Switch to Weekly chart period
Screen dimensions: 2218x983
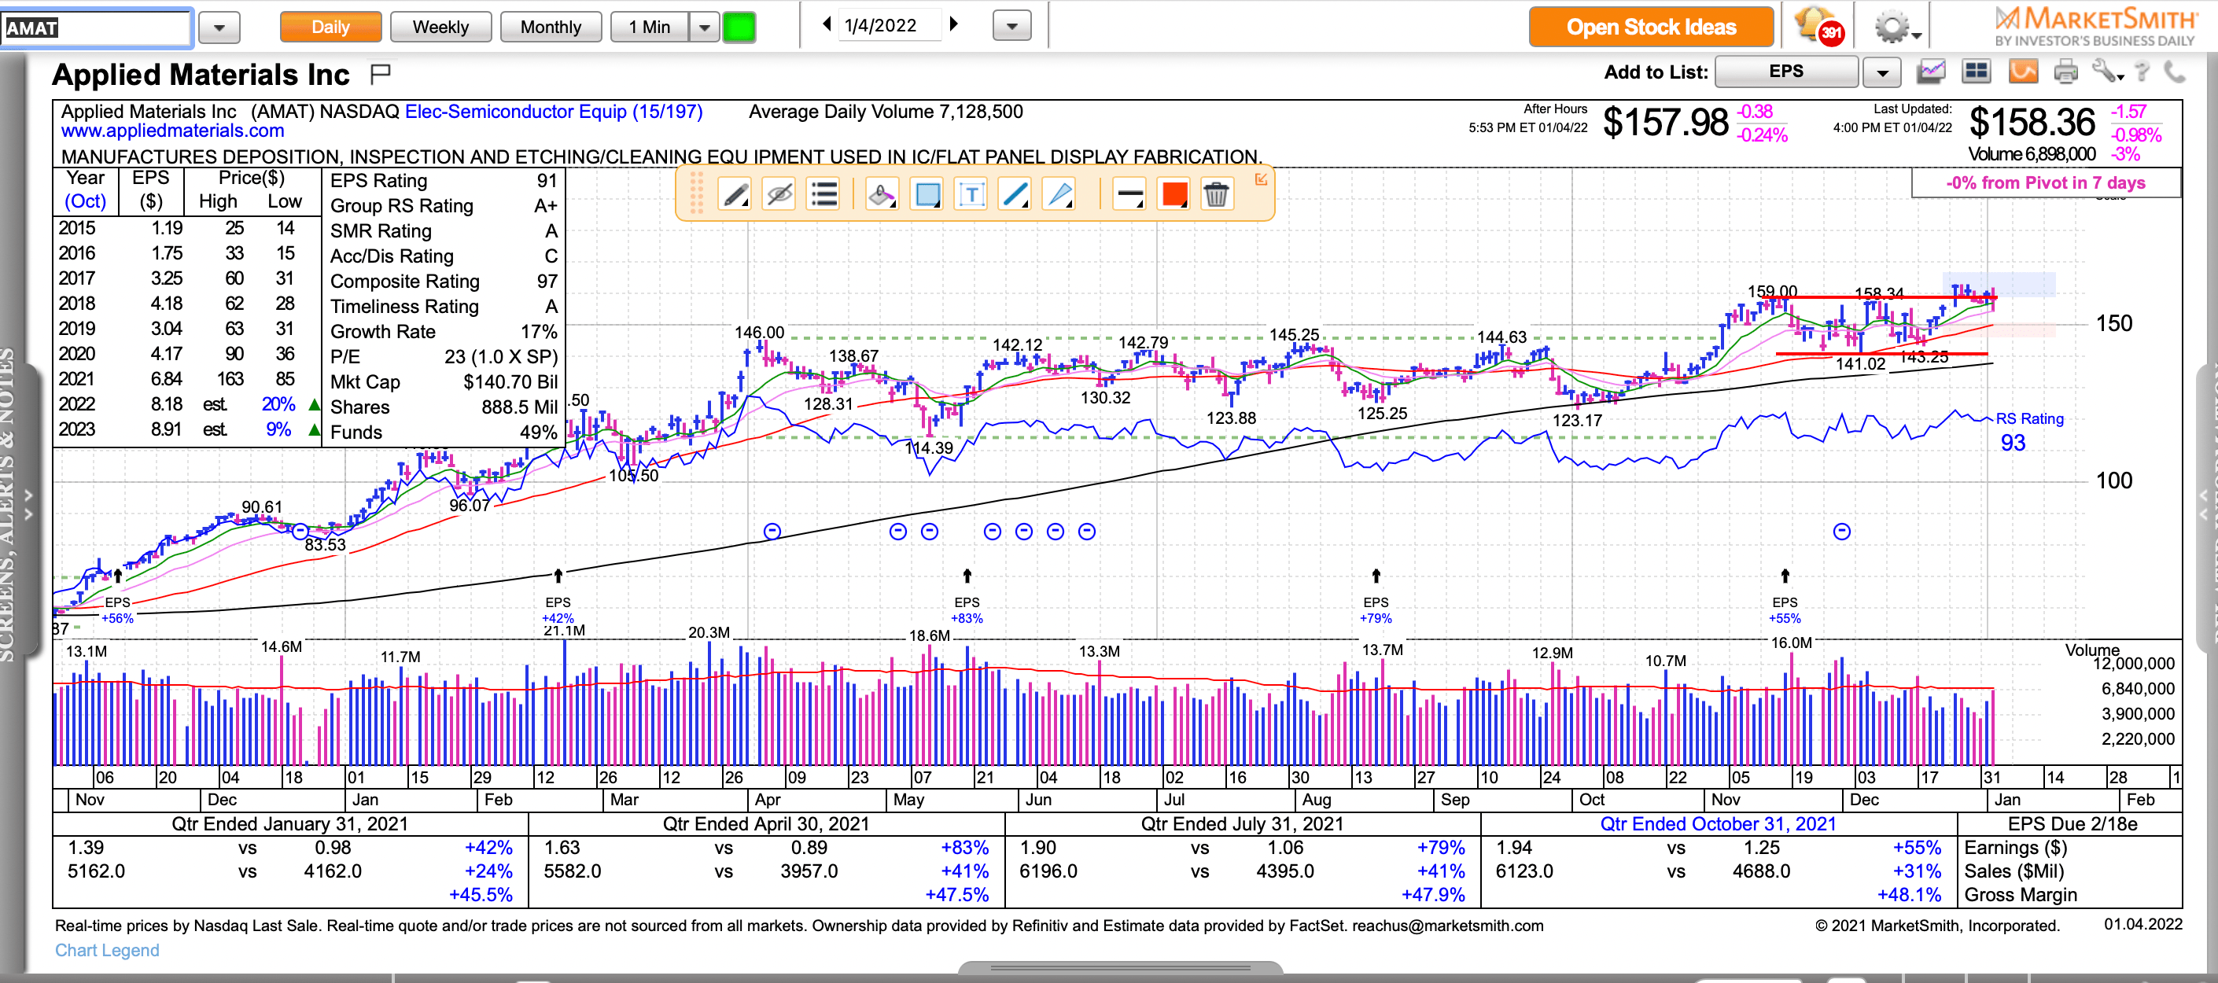coord(440,27)
